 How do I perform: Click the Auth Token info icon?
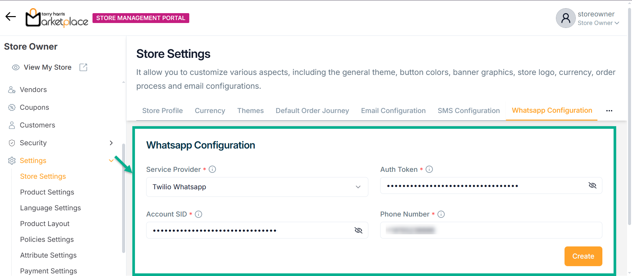tap(429, 170)
